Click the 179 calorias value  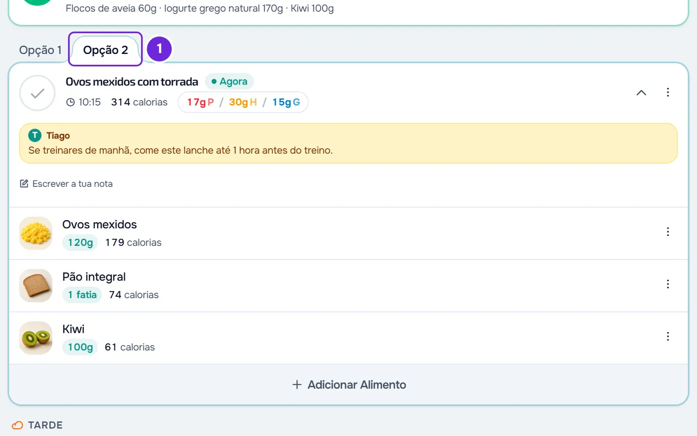pos(133,242)
